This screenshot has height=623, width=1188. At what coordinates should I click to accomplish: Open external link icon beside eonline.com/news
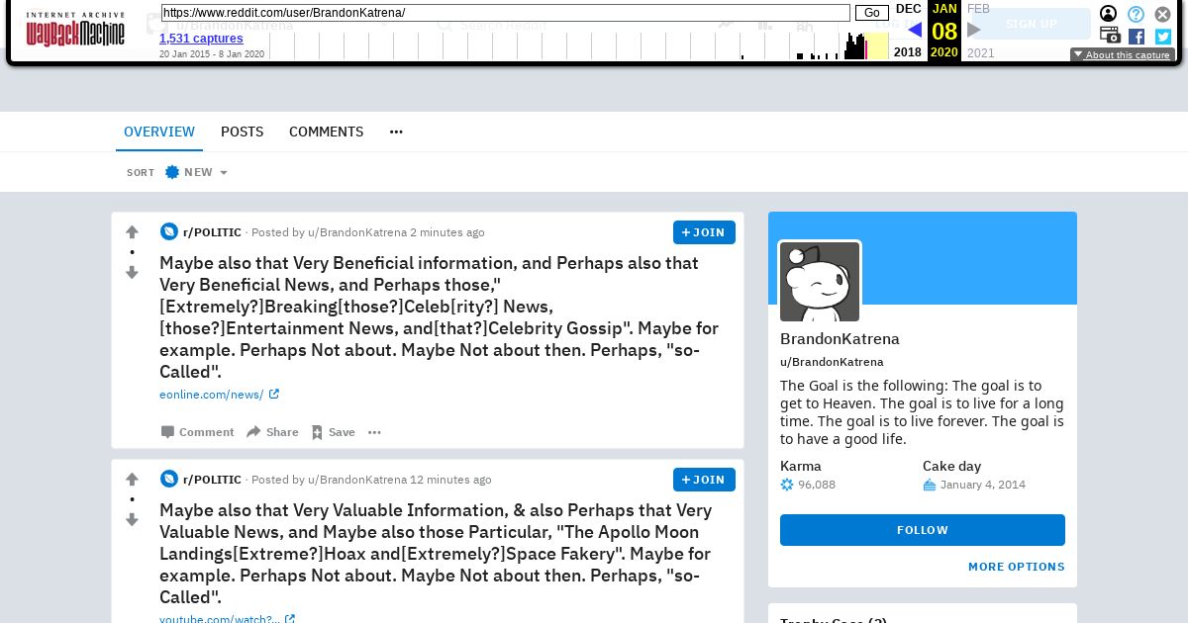tap(274, 395)
